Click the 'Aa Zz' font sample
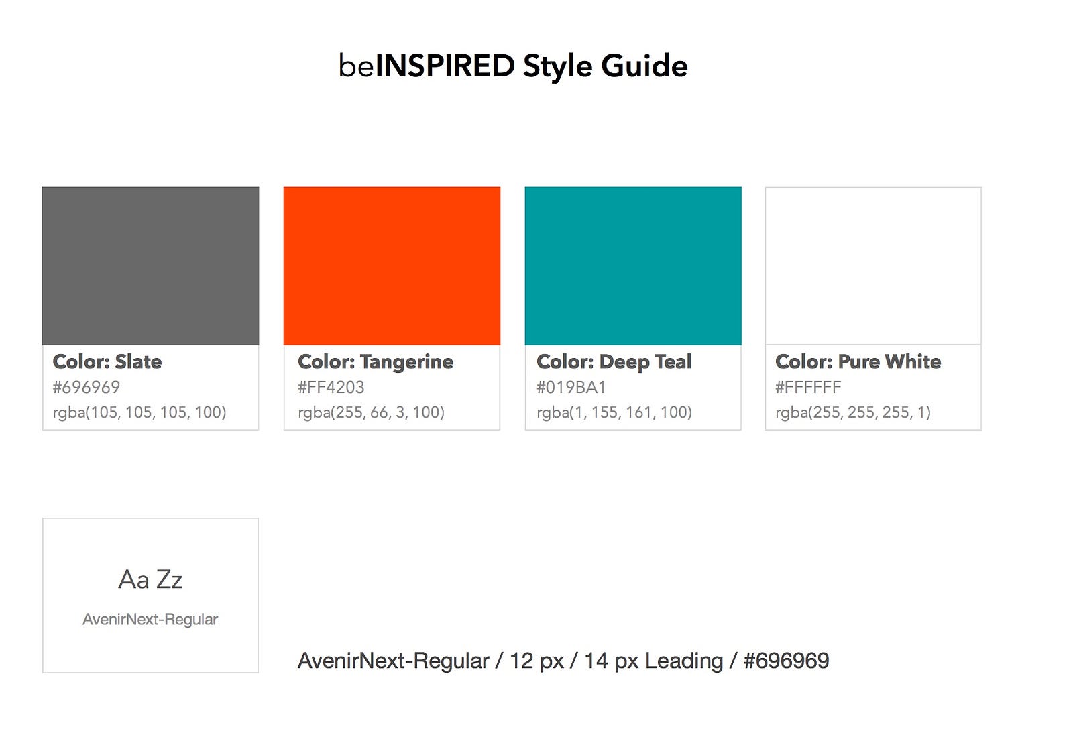 [x=150, y=580]
